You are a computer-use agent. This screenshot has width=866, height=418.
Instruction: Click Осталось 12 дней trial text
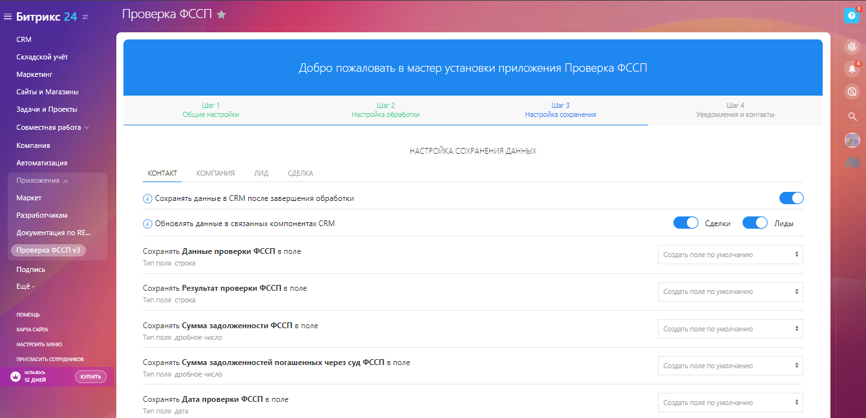point(35,377)
